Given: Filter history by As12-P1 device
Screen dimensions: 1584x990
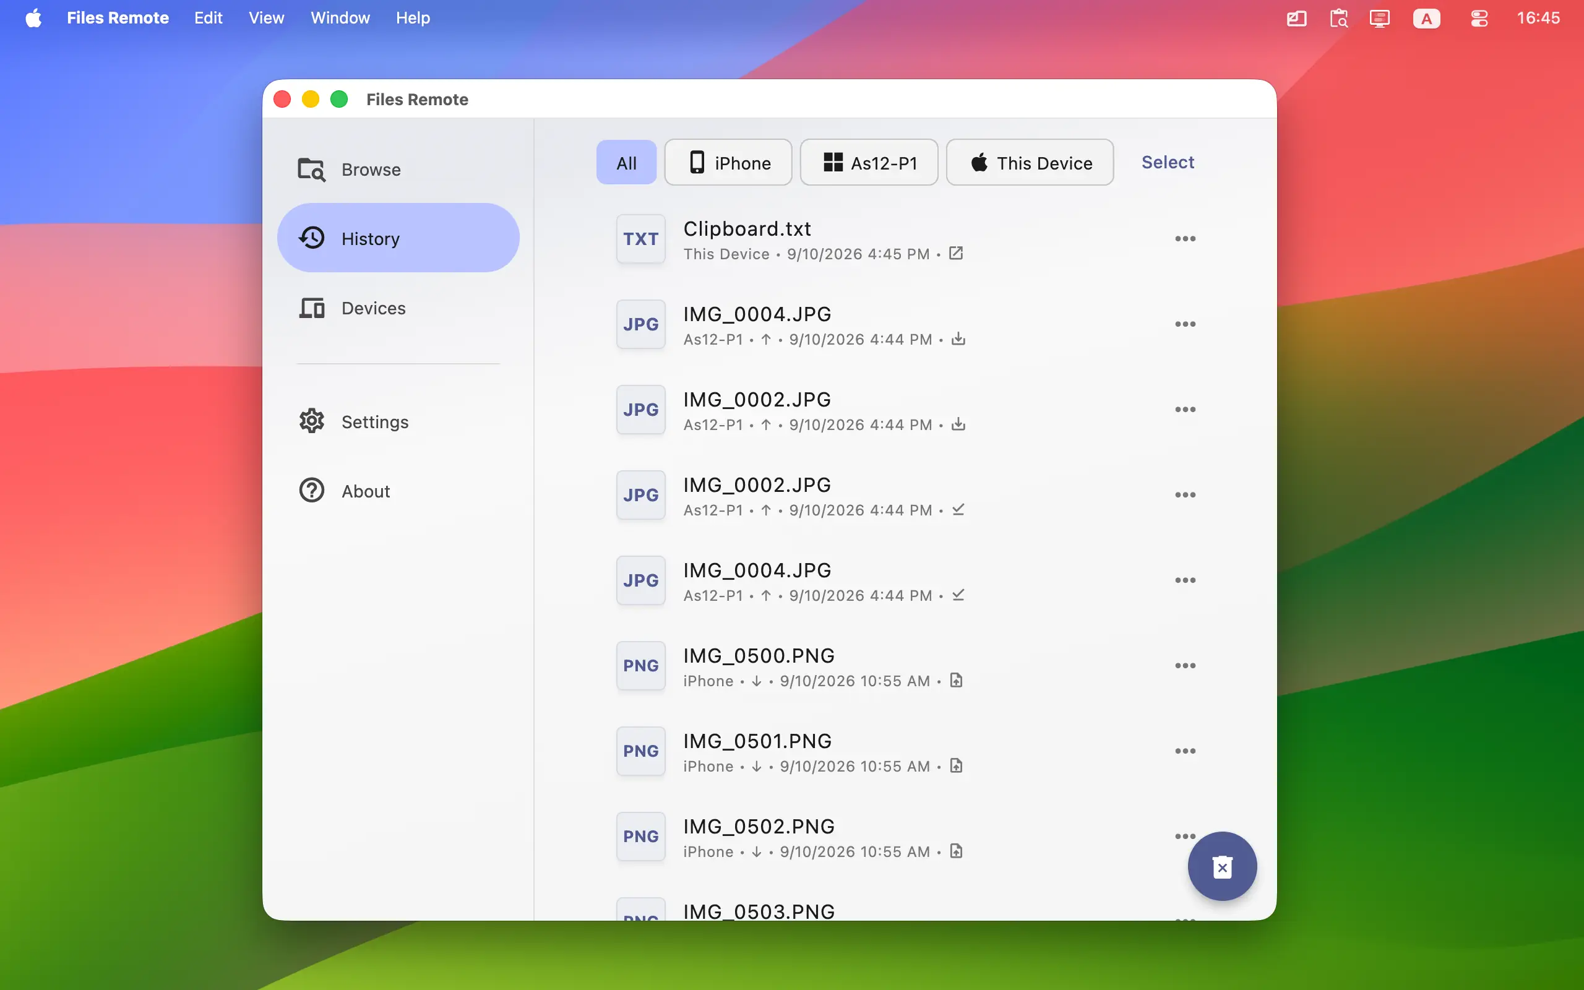Looking at the screenshot, I should pos(869,162).
